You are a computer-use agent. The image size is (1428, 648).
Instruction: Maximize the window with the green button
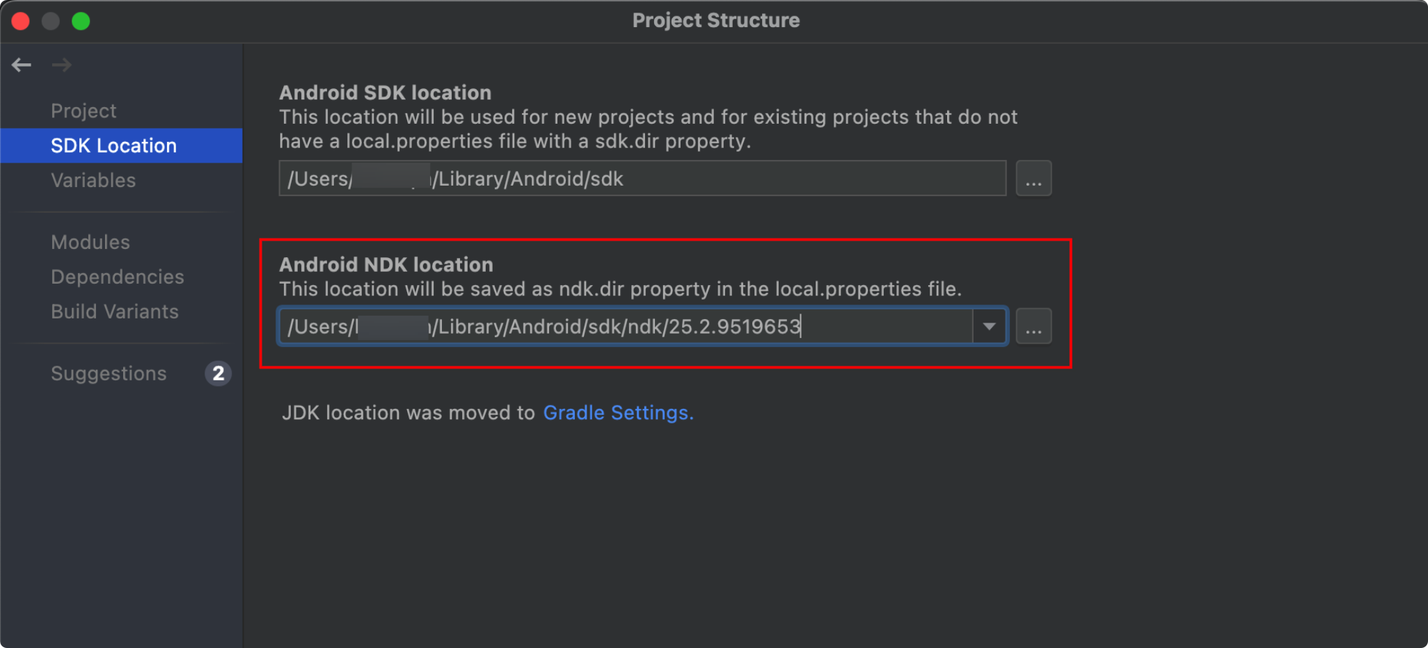point(81,22)
